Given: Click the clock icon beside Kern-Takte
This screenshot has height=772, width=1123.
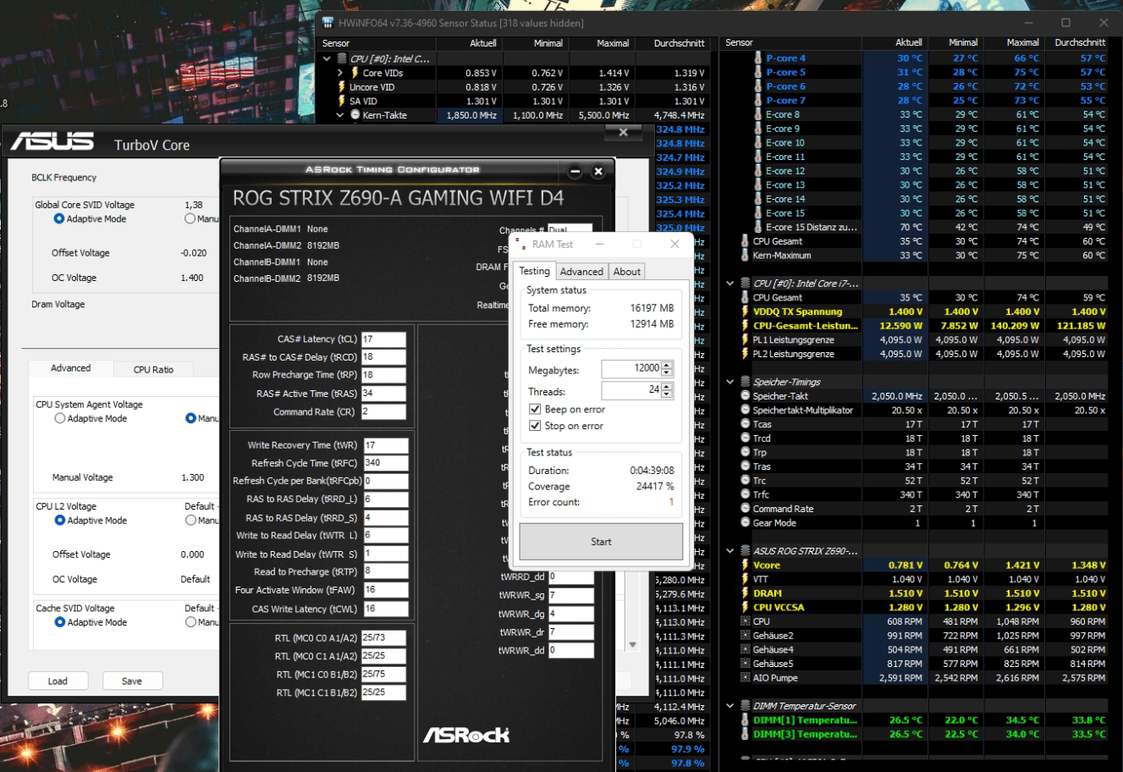Looking at the screenshot, I should 355,115.
